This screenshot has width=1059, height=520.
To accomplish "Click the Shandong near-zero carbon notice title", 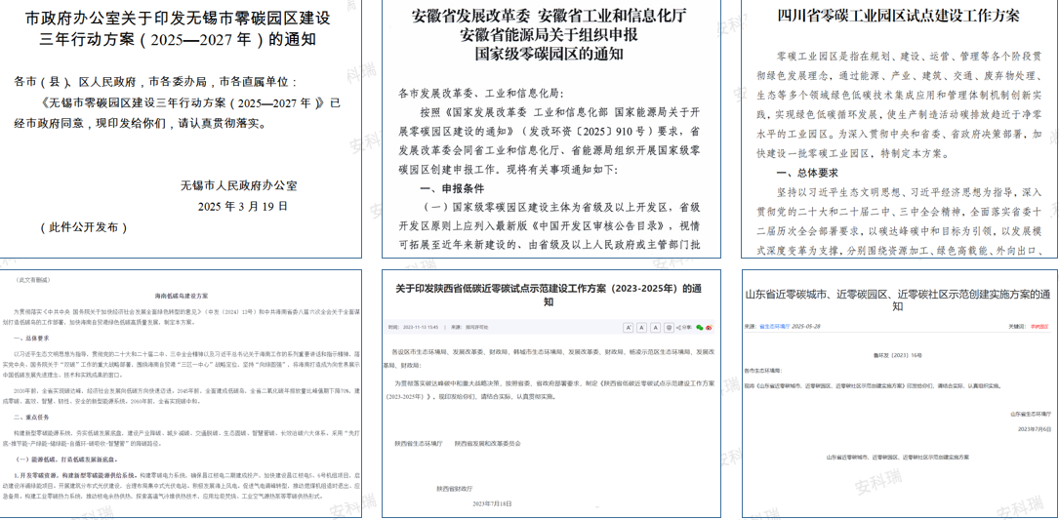I will [897, 299].
